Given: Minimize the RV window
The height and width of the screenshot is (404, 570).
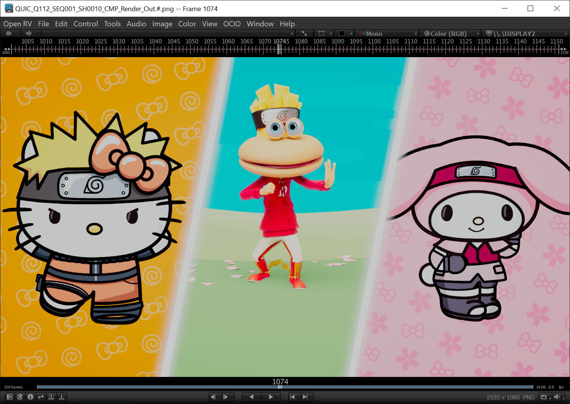Looking at the screenshot, I should (505, 8).
